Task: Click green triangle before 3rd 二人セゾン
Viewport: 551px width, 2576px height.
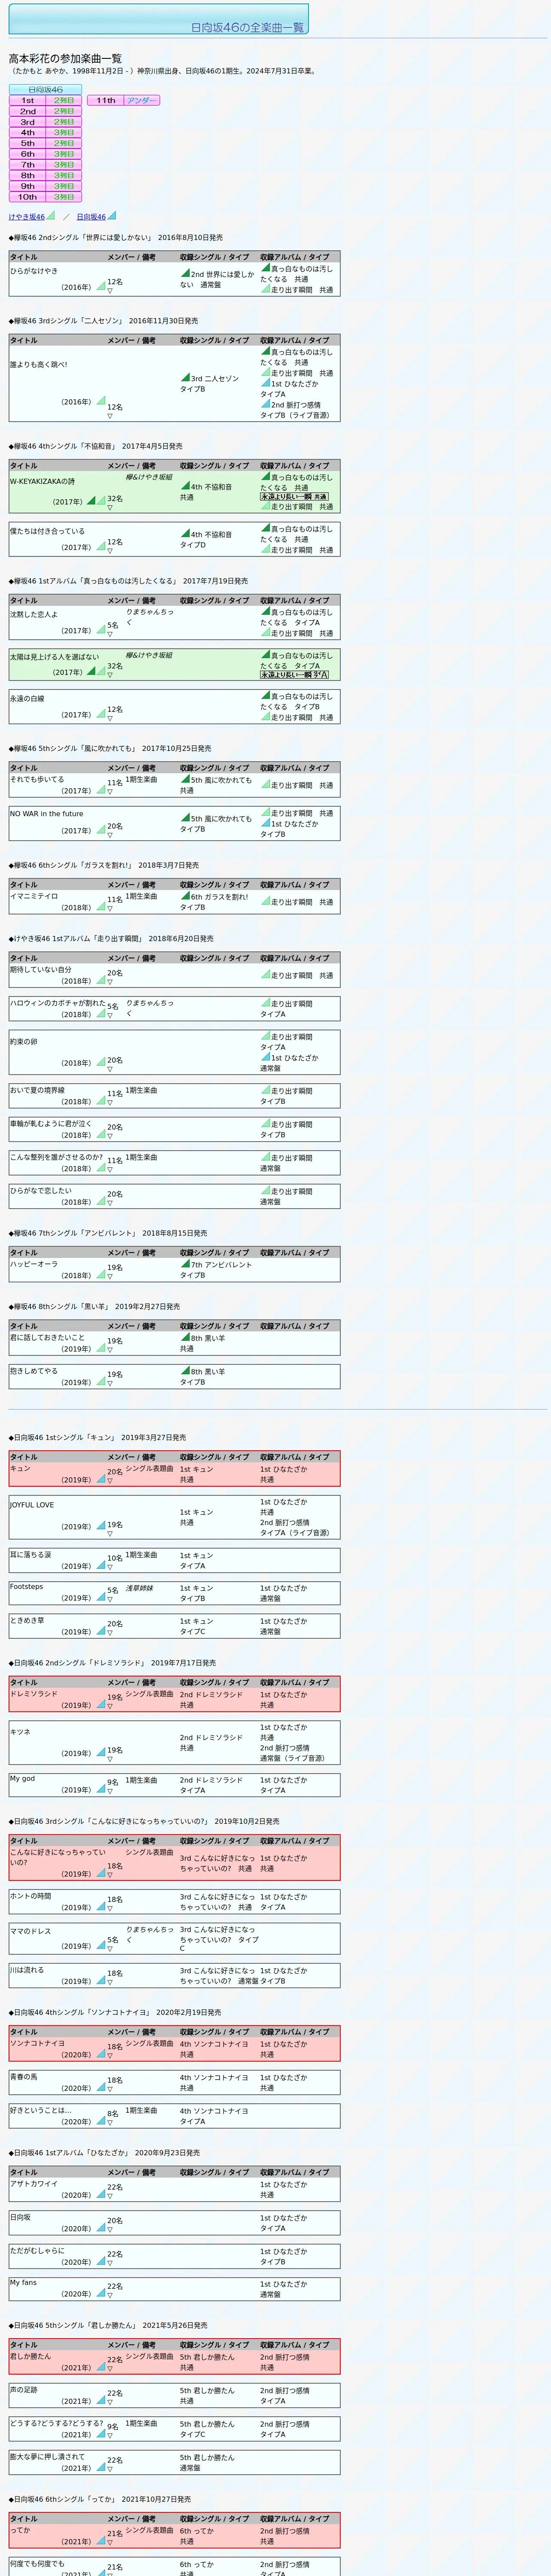Action: pyautogui.click(x=185, y=378)
